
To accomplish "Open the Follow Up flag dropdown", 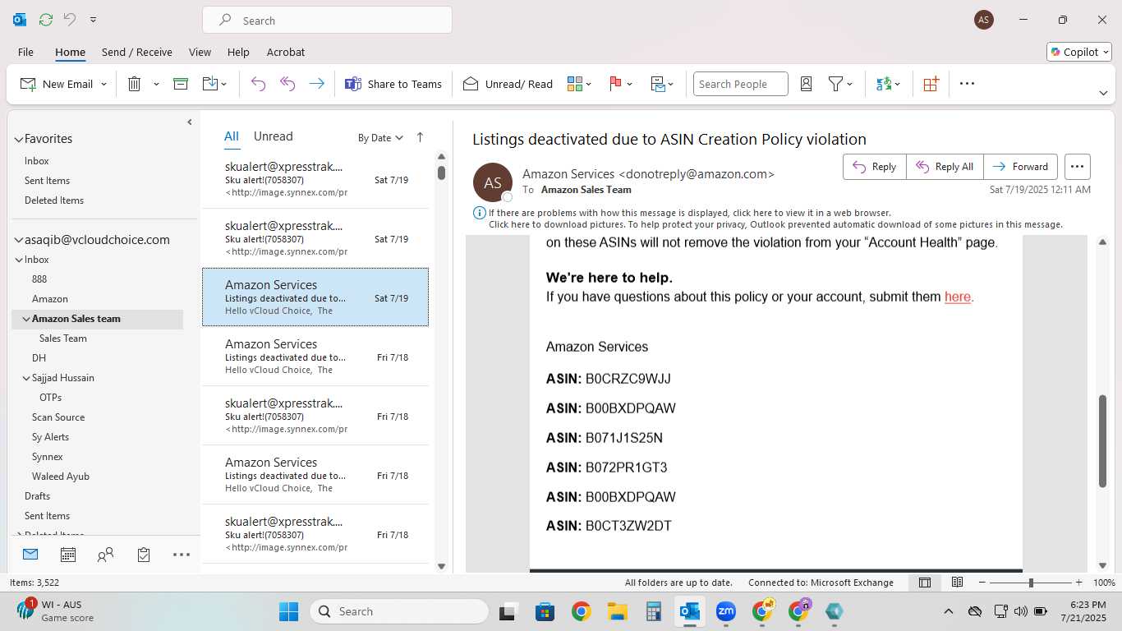I will coord(620,84).
